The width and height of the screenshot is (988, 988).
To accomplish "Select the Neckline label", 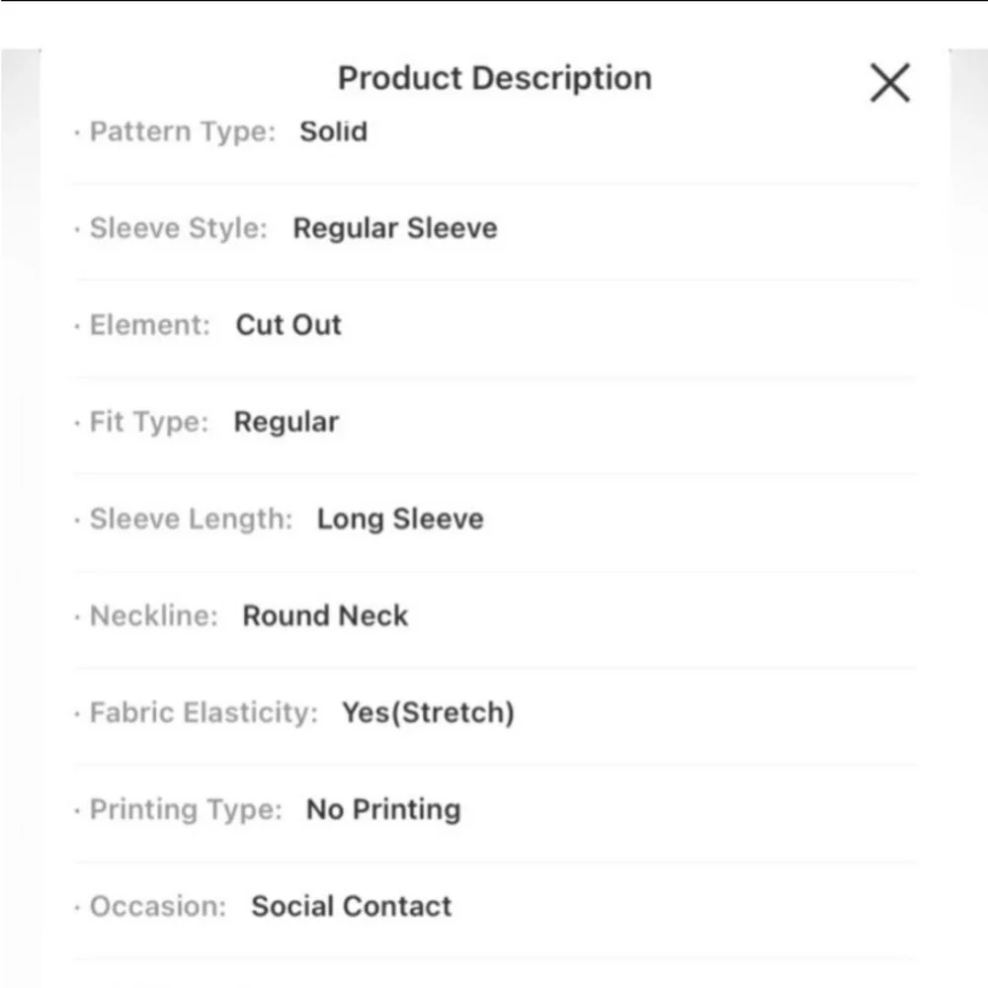I will click(154, 616).
